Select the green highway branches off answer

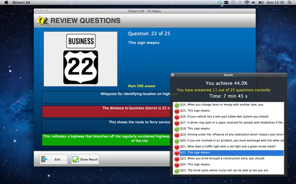[106, 140]
